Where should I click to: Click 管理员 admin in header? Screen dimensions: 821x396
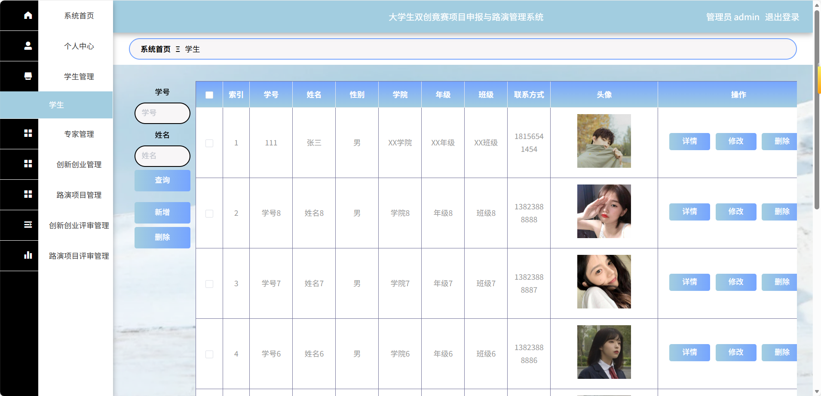[x=733, y=17]
